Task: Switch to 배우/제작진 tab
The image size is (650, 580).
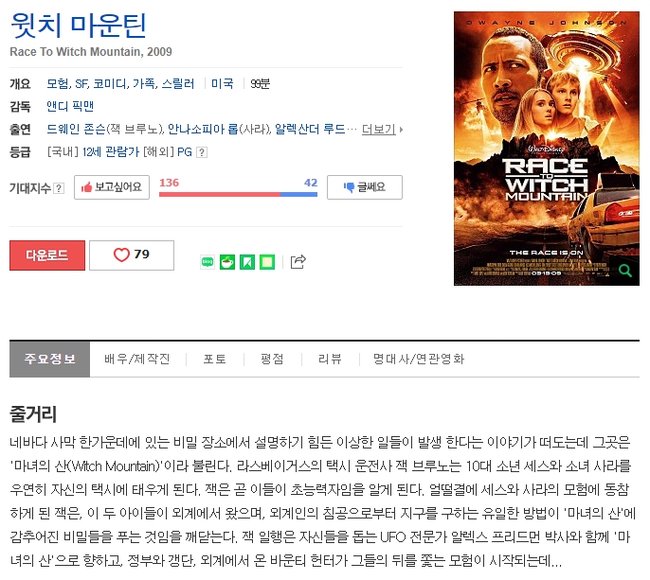Action: [x=137, y=359]
